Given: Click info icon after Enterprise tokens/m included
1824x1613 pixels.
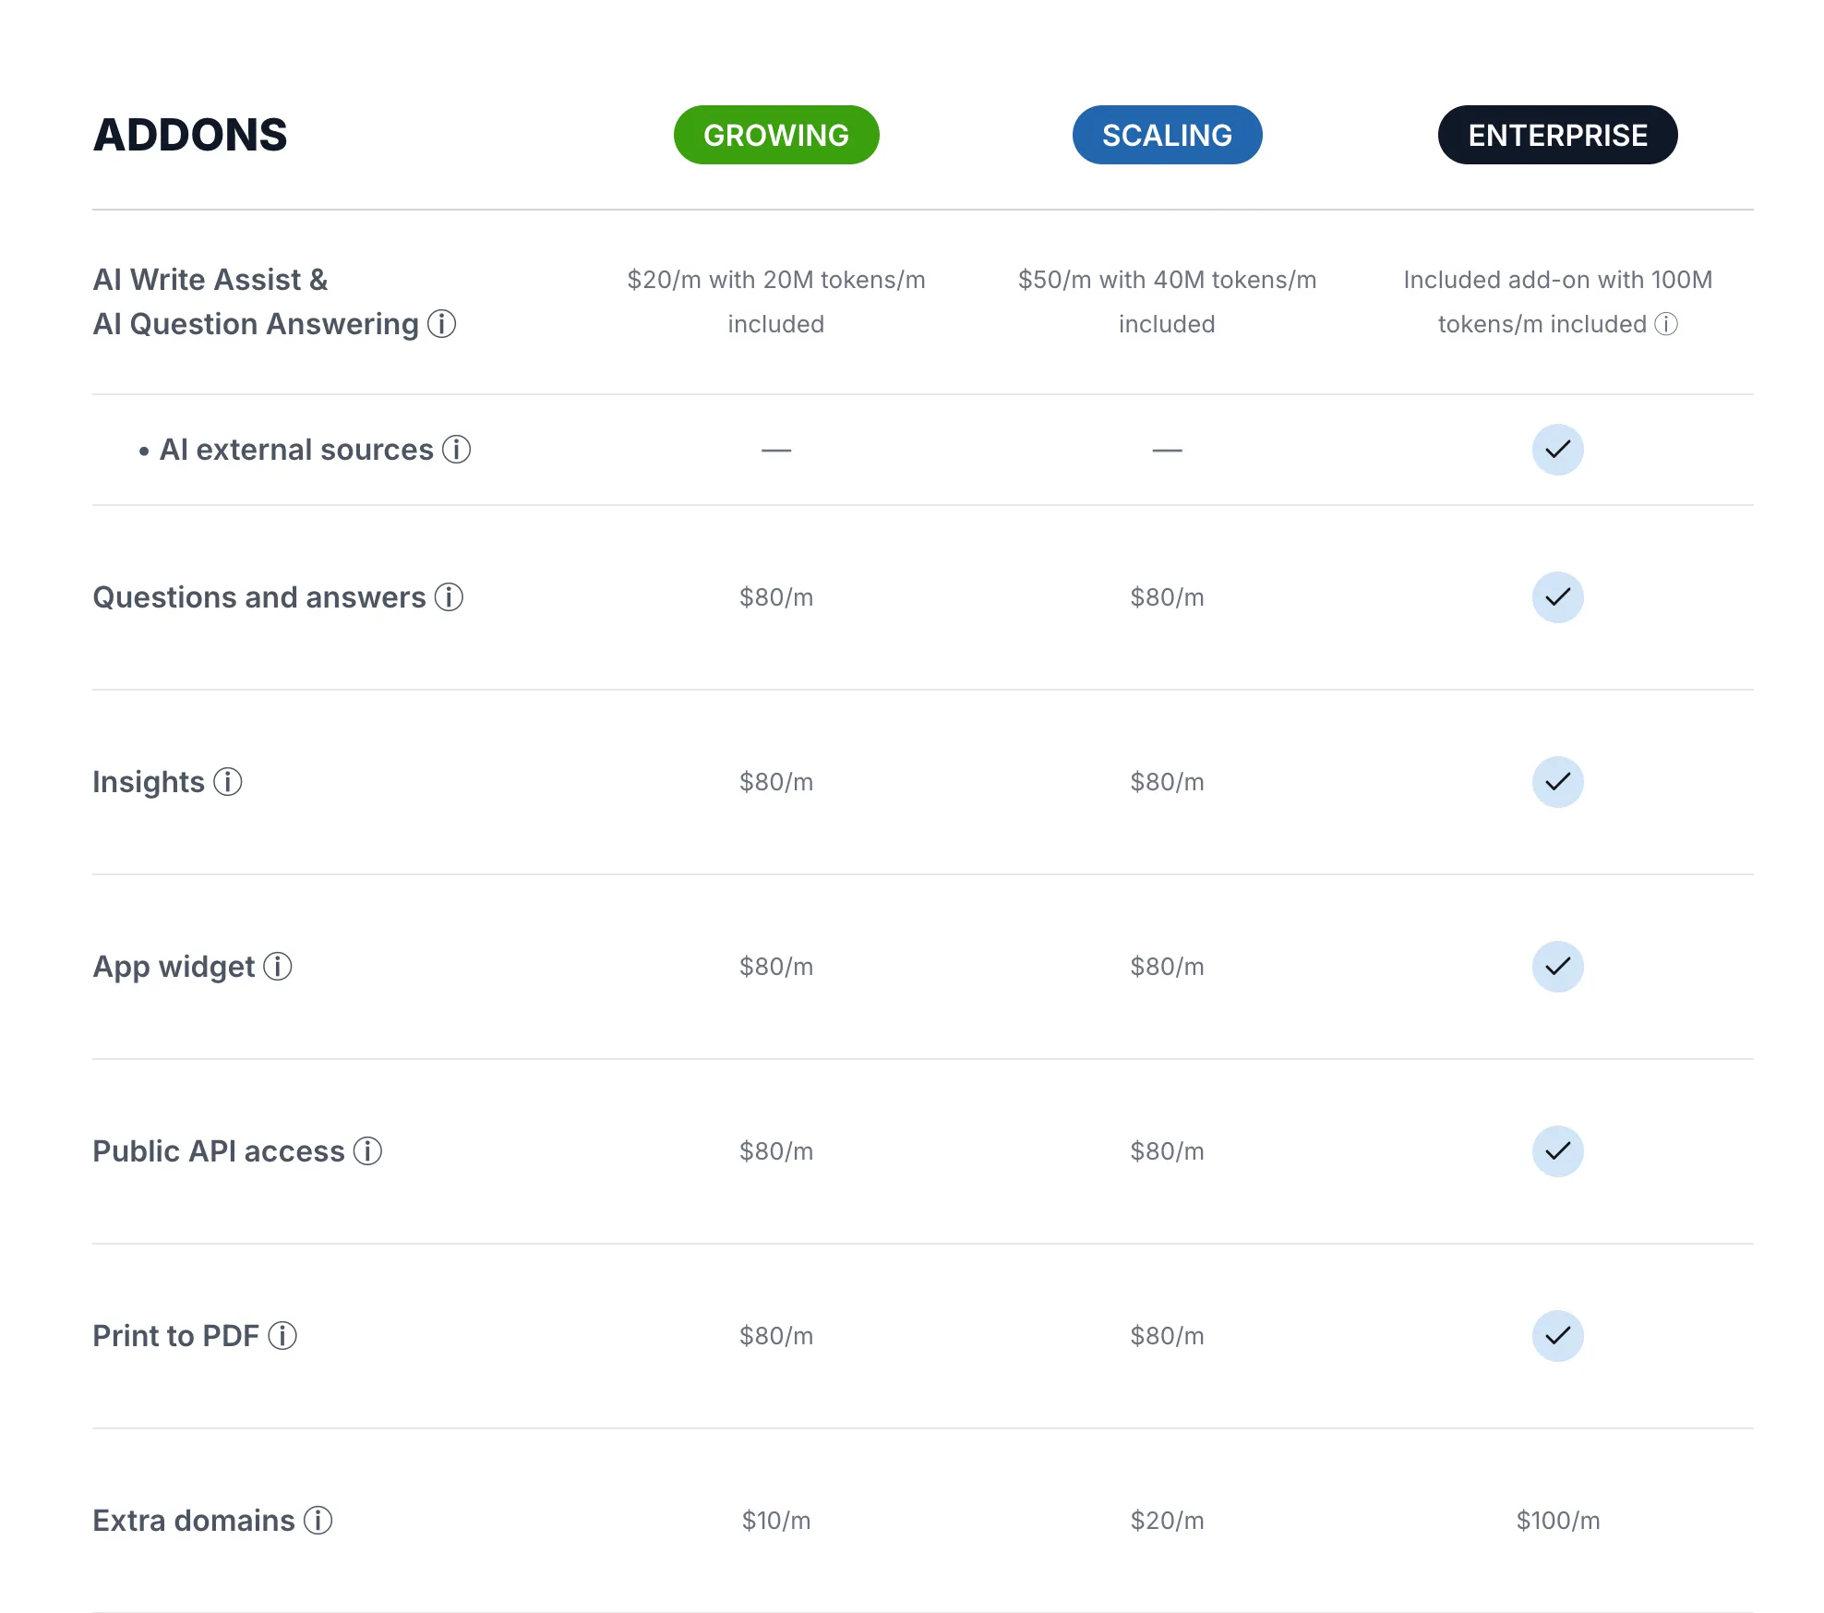Looking at the screenshot, I should (x=1666, y=324).
